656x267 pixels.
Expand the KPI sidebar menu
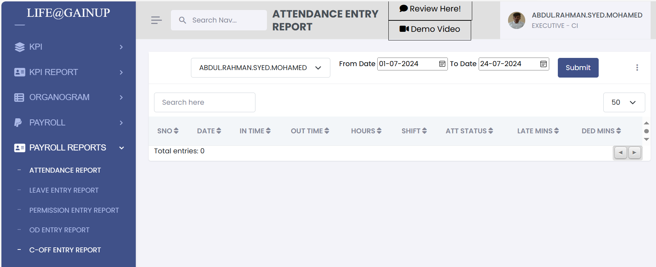click(69, 47)
